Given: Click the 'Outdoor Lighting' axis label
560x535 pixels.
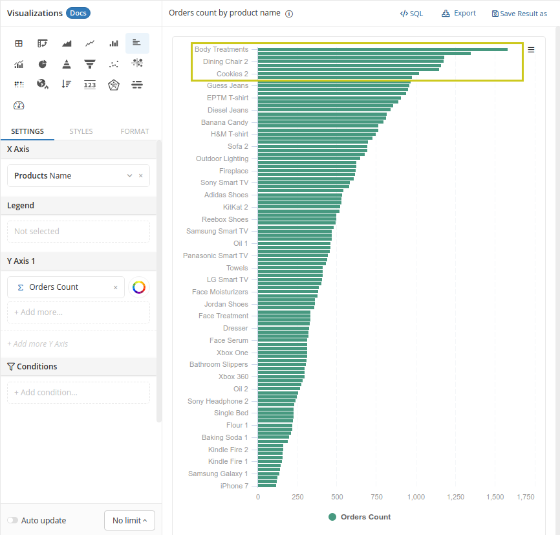Looking at the screenshot, I should pos(222,158).
